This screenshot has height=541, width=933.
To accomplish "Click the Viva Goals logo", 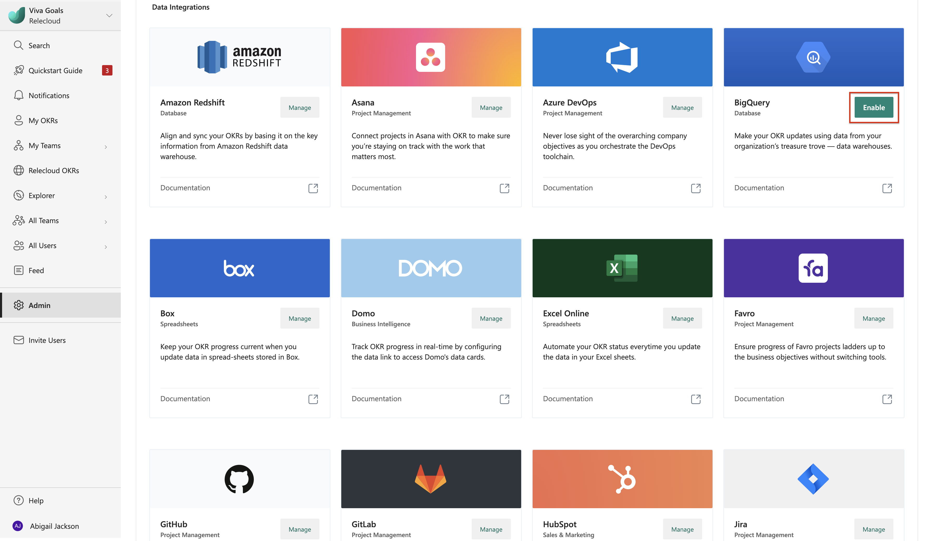I will click(17, 16).
